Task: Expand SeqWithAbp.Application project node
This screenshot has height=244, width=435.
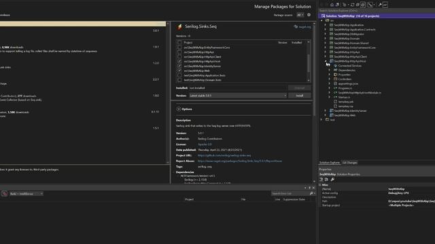Action: click(x=326, y=25)
